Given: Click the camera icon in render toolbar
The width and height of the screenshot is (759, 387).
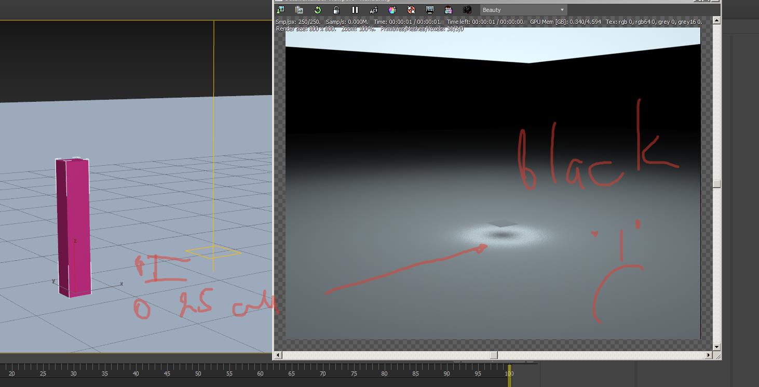Looking at the screenshot, I should [x=467, y=10].
